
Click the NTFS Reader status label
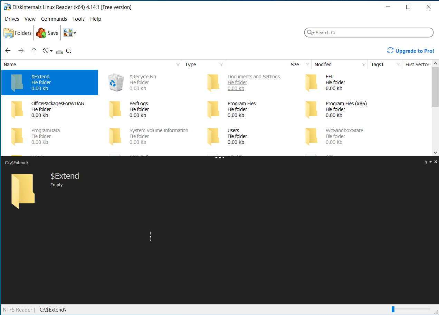click(x=18, y=309)
